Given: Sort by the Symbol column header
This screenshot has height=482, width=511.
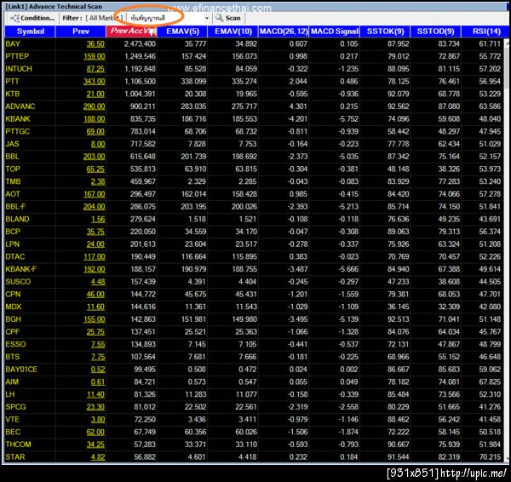Looking at the screenshot, I should coord(30,32).
